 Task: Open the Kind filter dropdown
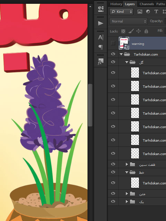coord(121,12)
